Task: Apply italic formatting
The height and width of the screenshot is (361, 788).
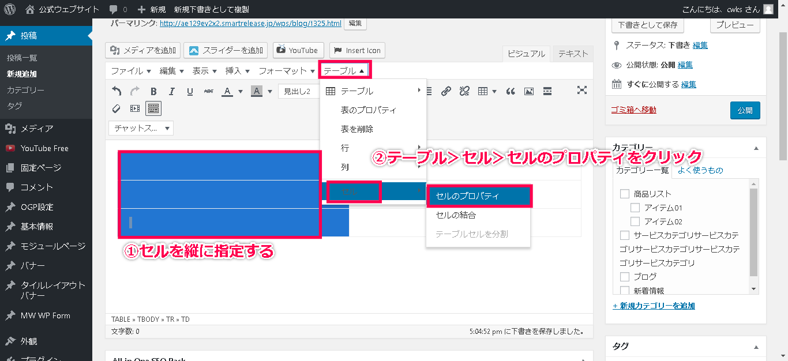Action: pos(171,91)
